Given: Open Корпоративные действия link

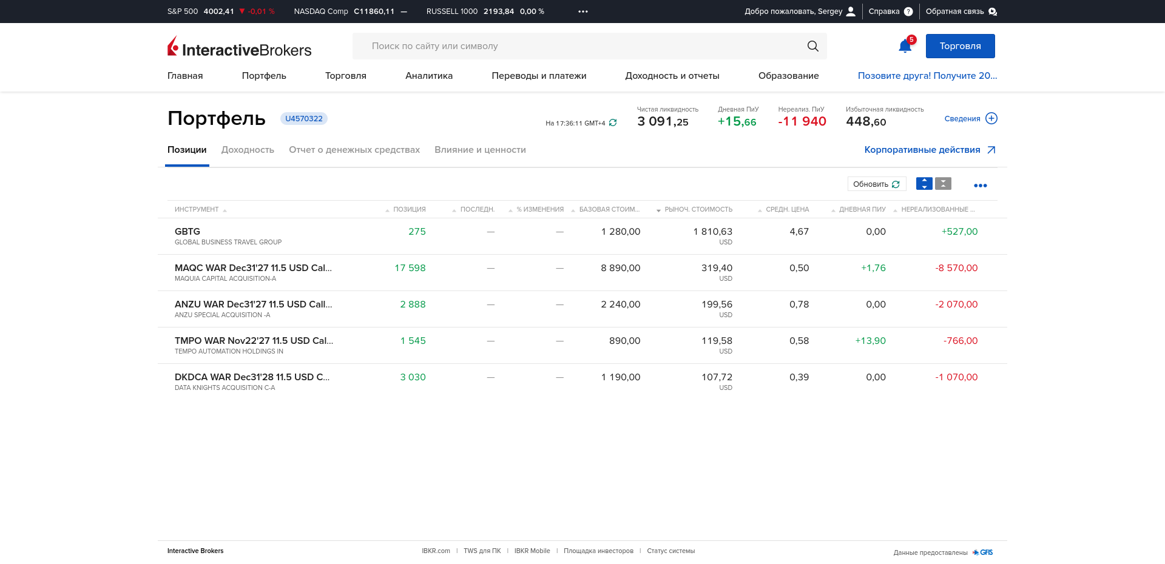Looking at the screenshot, I should (922, 150).
